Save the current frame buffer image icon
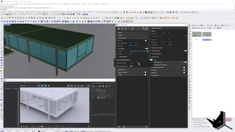 [68, 86]
